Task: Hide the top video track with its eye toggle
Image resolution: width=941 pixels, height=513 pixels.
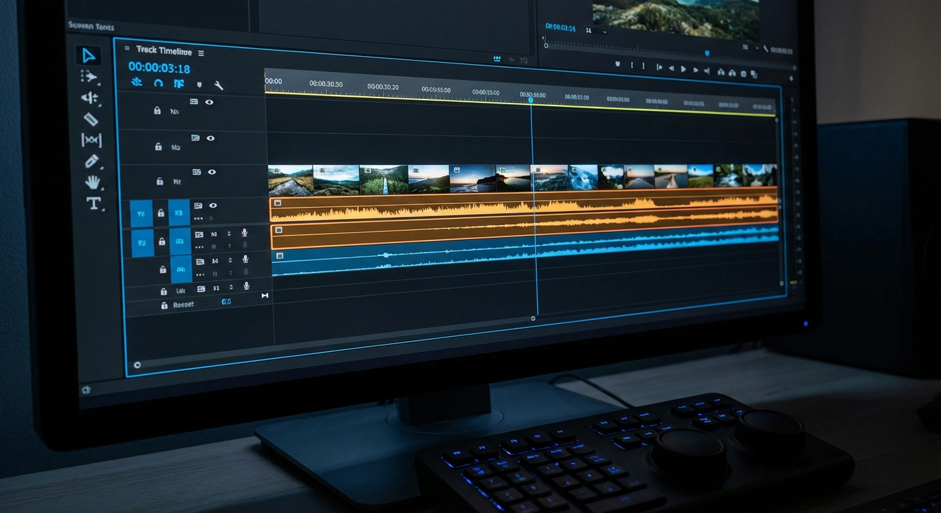Action: [209, 103]
